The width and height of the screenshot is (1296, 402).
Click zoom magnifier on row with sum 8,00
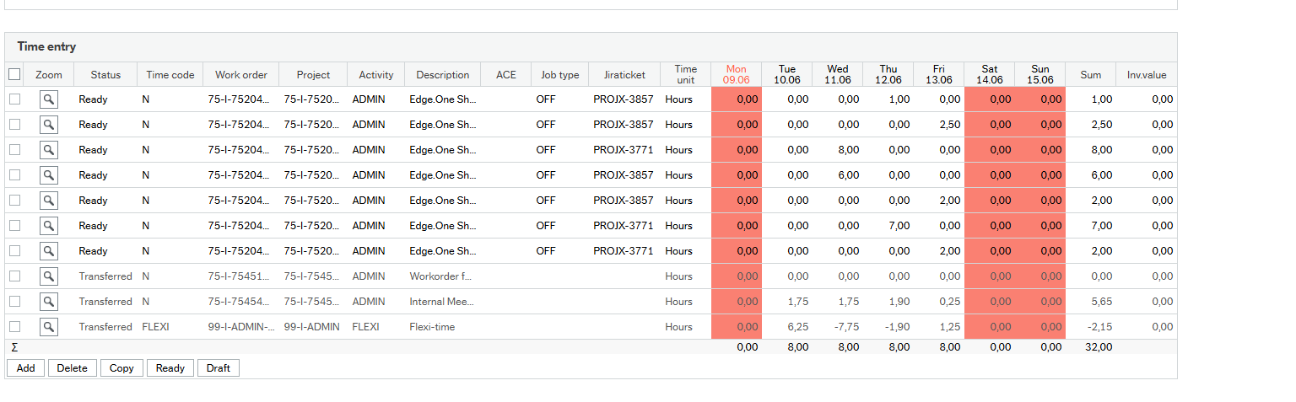(49, 150)
